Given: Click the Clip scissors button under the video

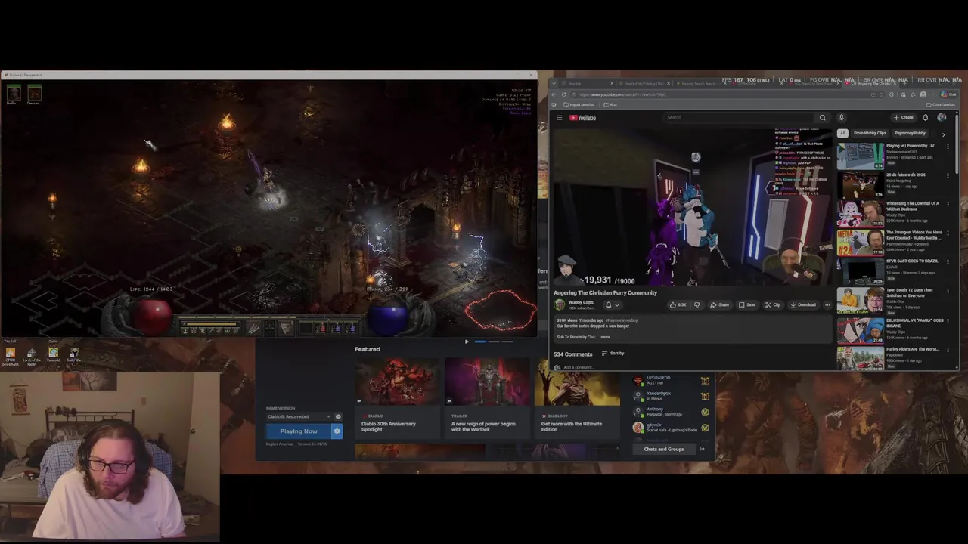Looking at the screenshot, I should (x=773, y=305).
